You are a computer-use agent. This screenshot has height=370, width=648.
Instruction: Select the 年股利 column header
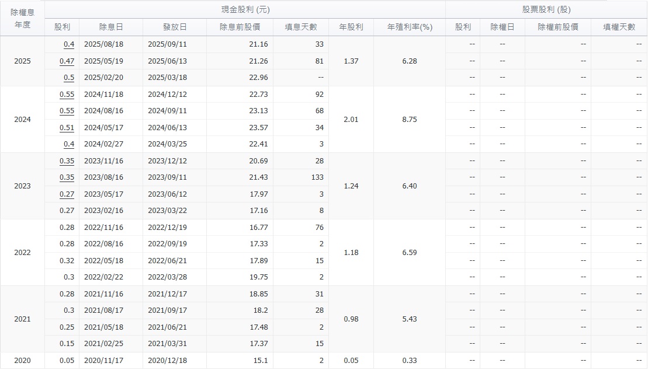tap(351, 27)
